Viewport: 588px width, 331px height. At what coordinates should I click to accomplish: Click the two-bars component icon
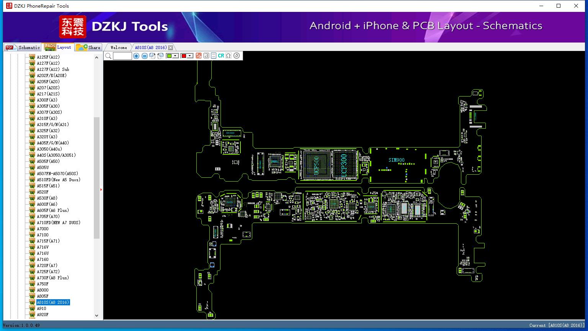click(x=214, y=56)
